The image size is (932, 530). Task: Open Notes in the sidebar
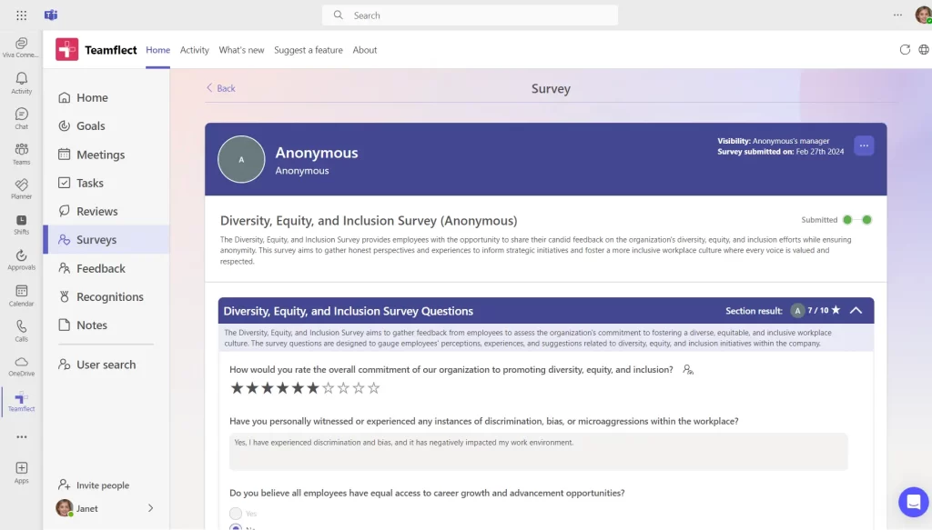point(106,325)
